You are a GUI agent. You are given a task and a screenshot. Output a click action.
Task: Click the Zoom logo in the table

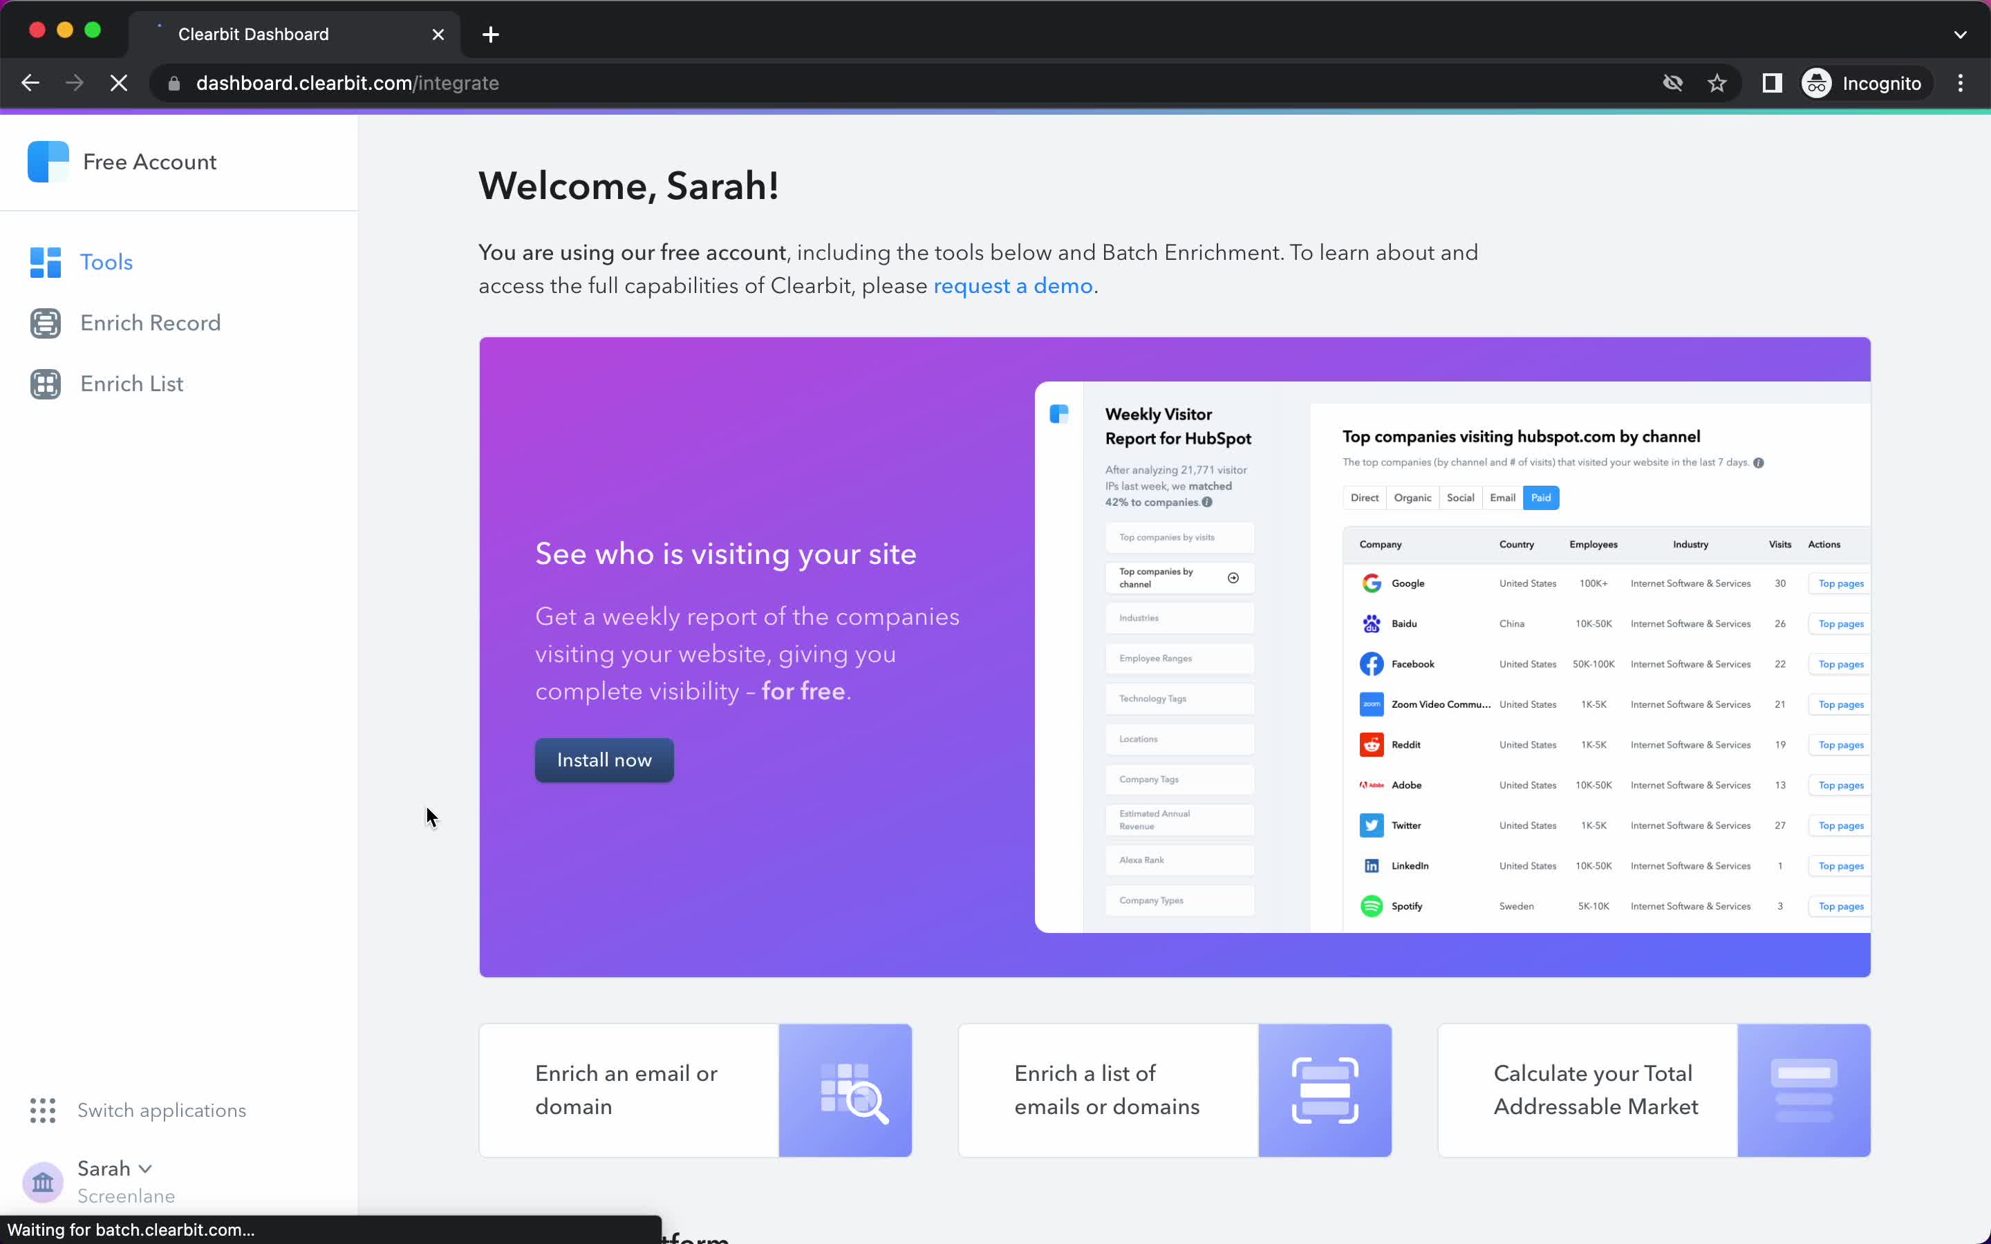[1371, 704]
